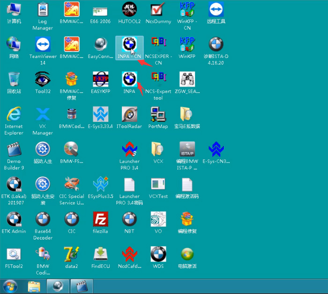The width and height of the screenshot is (328, 294).
Task: Click the 网络 network icon
Action: (x=14, y=48)
